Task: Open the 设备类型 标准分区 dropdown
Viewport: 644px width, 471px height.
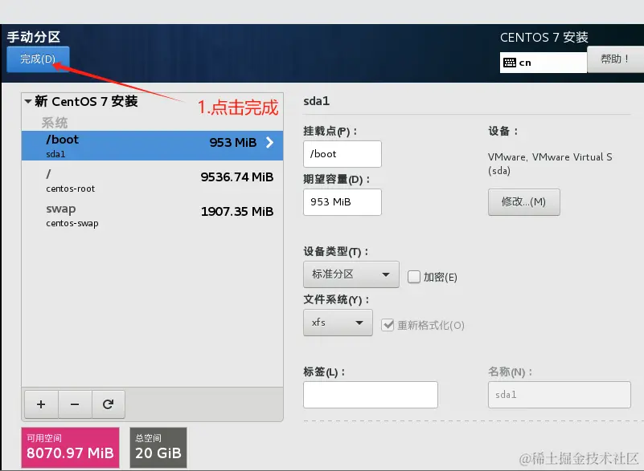Action: pyautogui.click(x=351, y=274)
